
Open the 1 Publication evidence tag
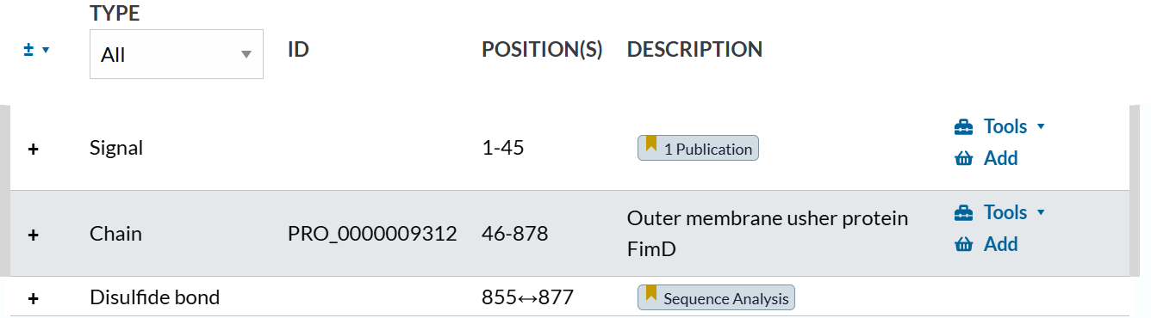[x=698, y=148]
